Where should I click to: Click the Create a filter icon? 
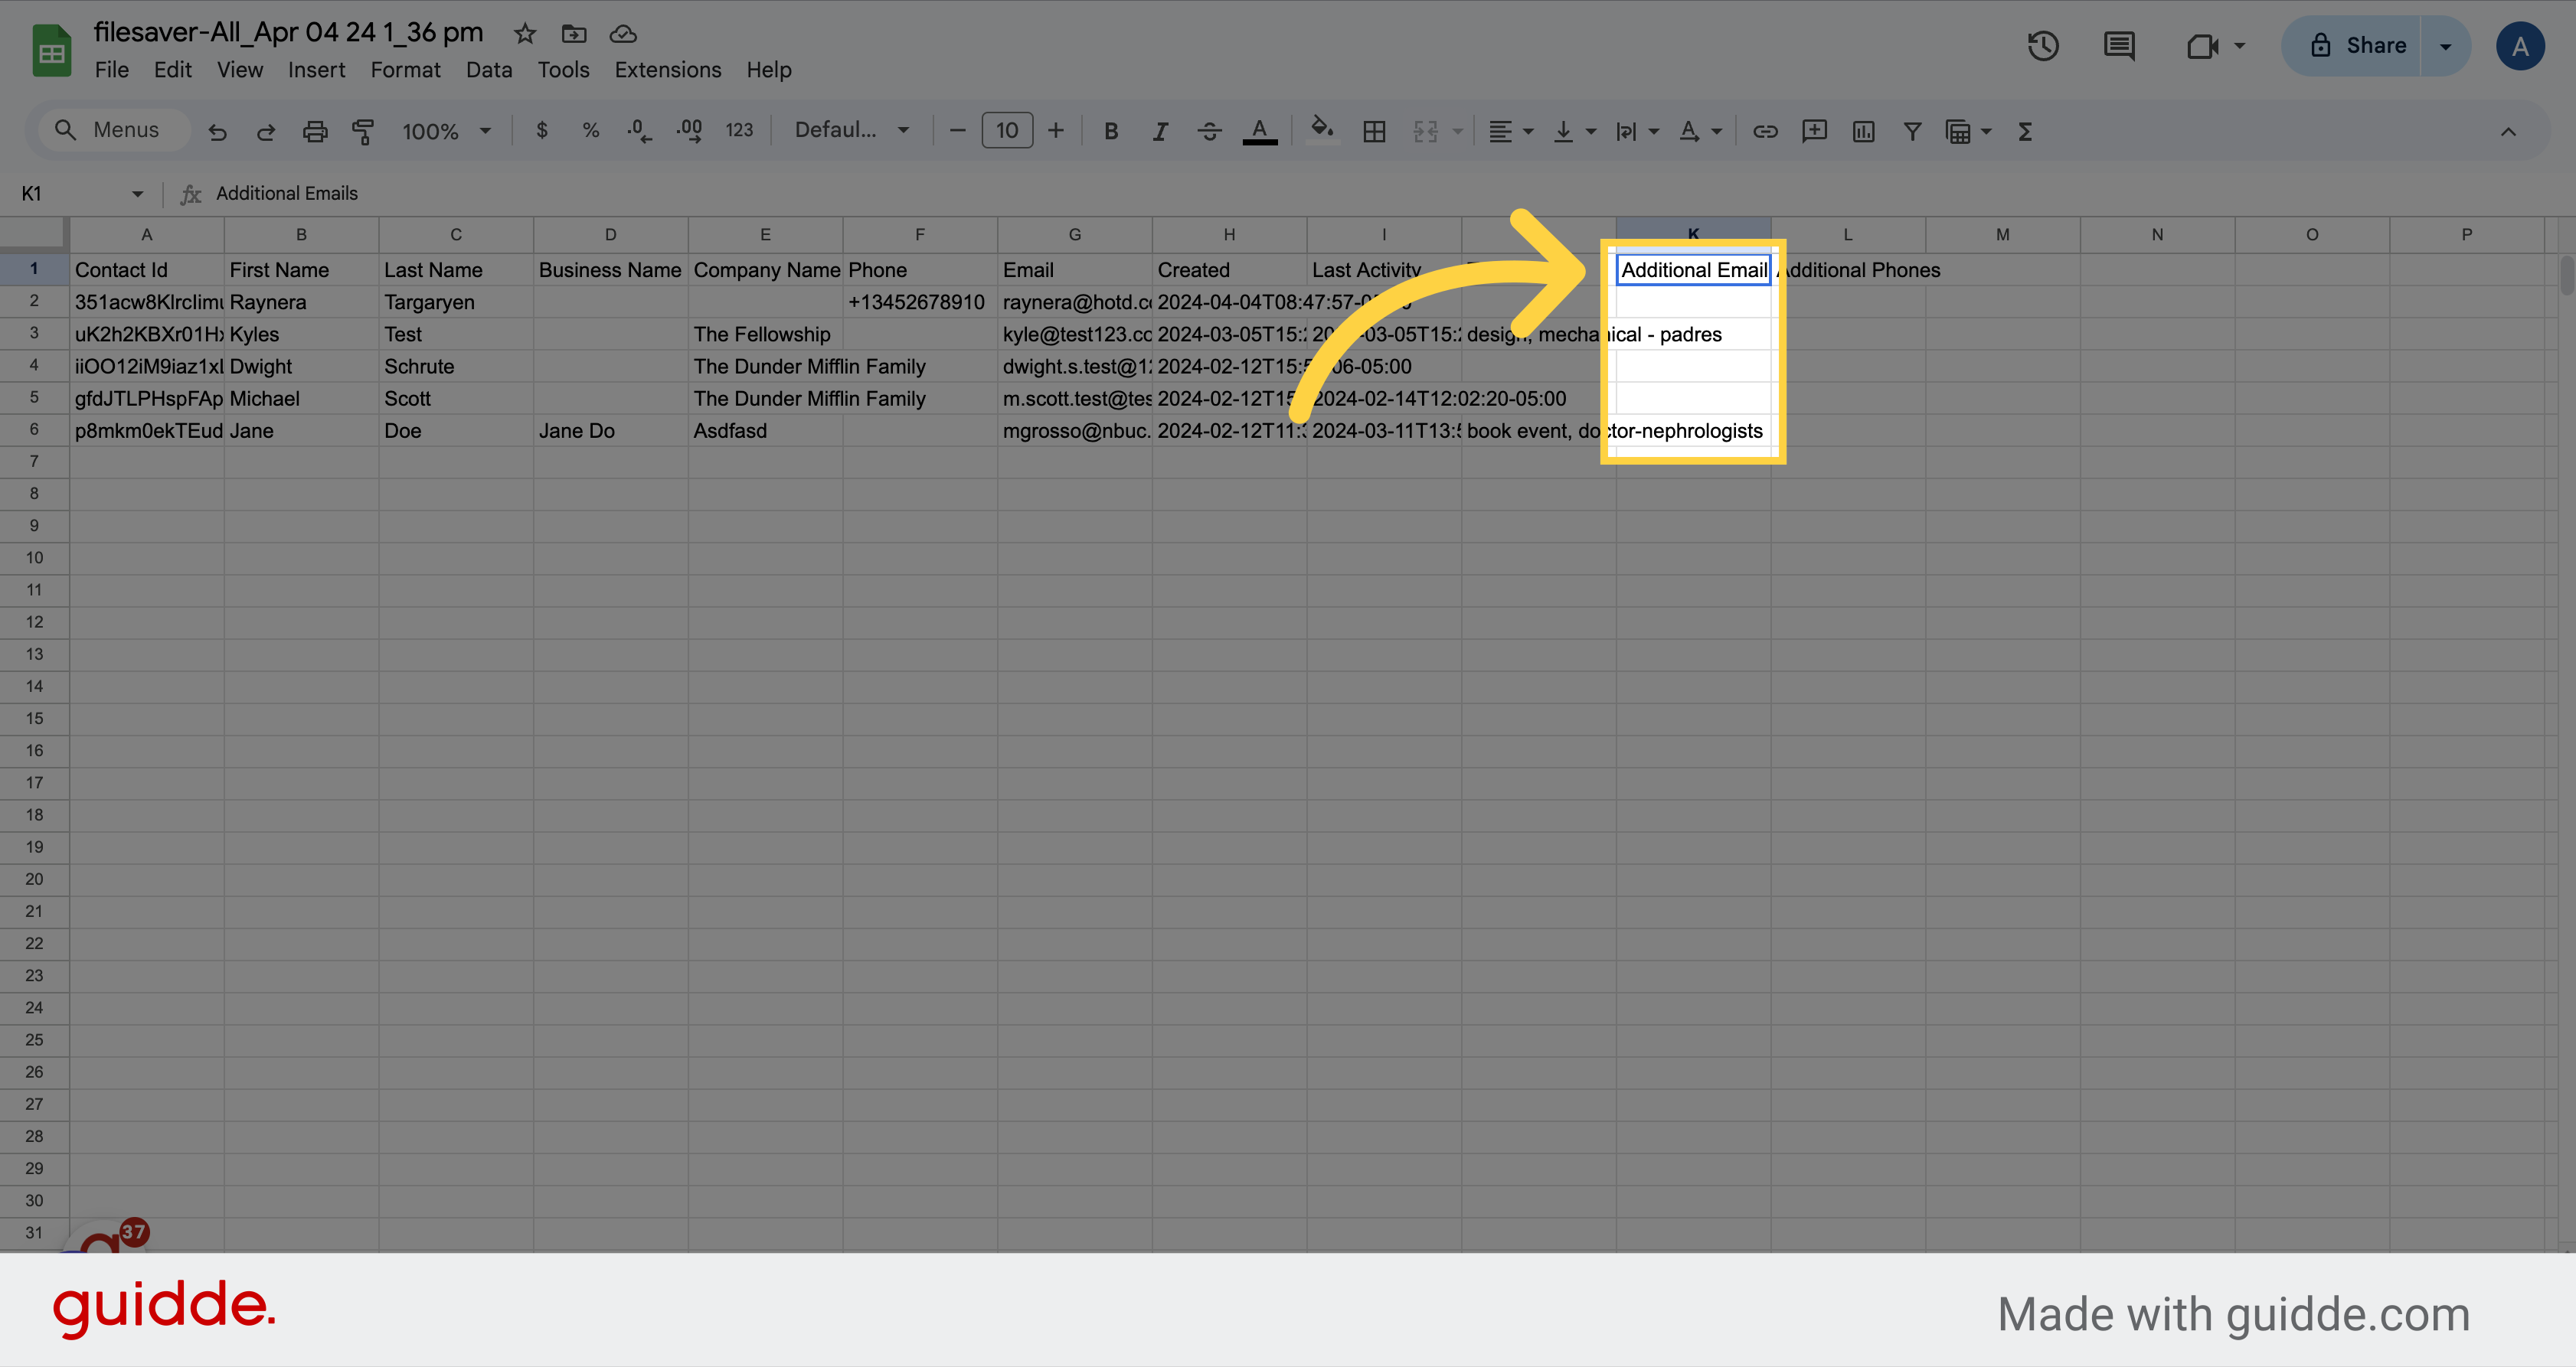tap(1912, 131)
